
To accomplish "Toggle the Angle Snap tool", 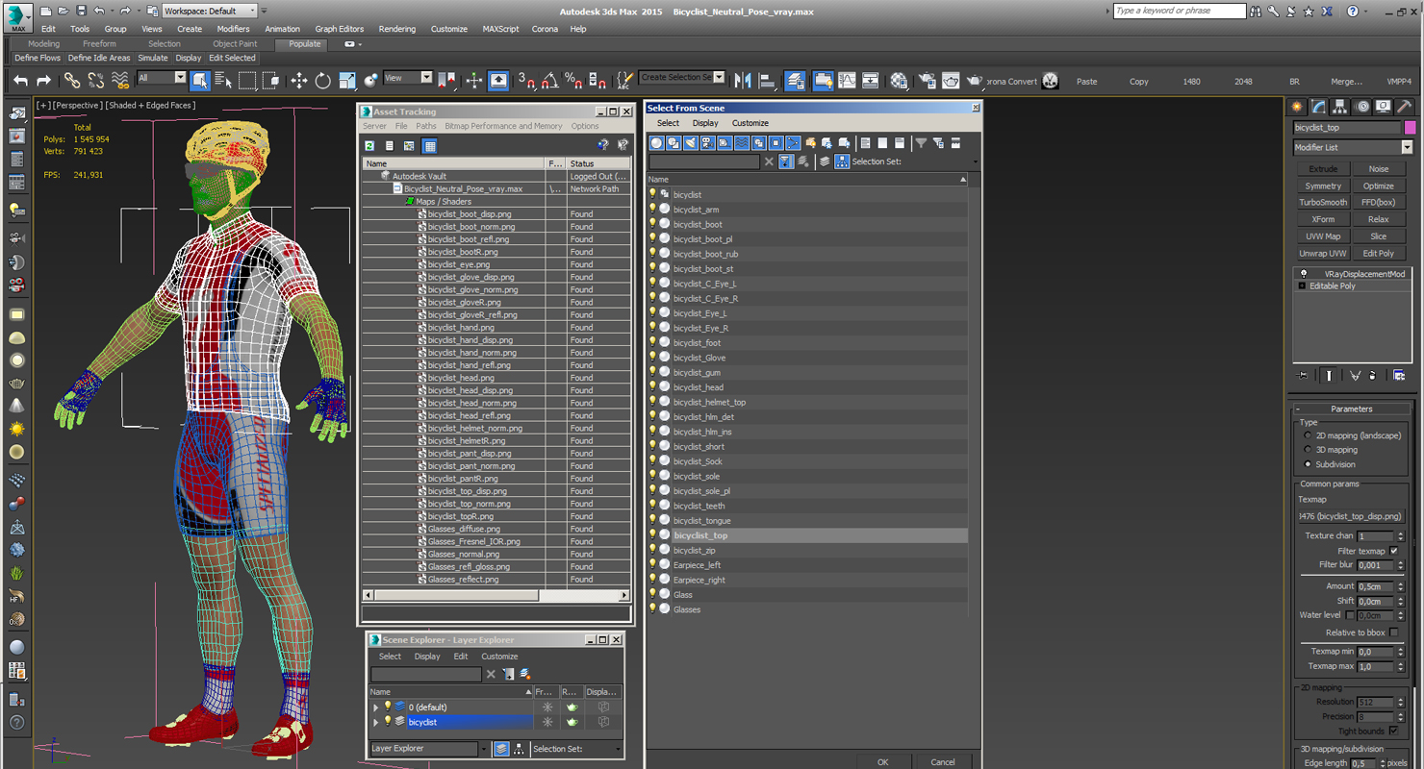I will [x=550, y=81].
